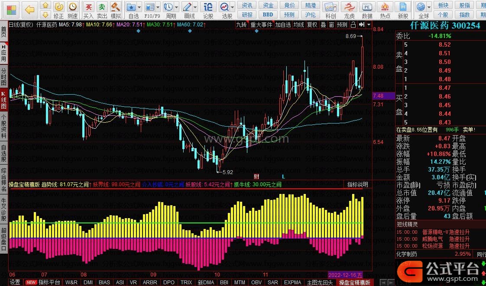
Task: Expand the F10/F9 dropdown arrow
Action: click(158, 7)
